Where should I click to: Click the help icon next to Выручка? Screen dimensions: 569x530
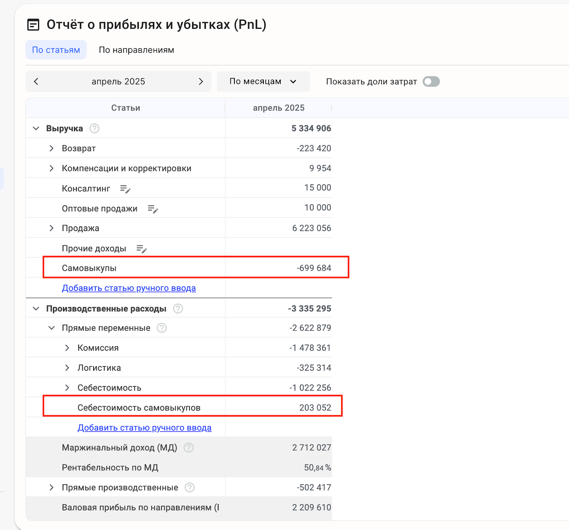coord(94,128)
